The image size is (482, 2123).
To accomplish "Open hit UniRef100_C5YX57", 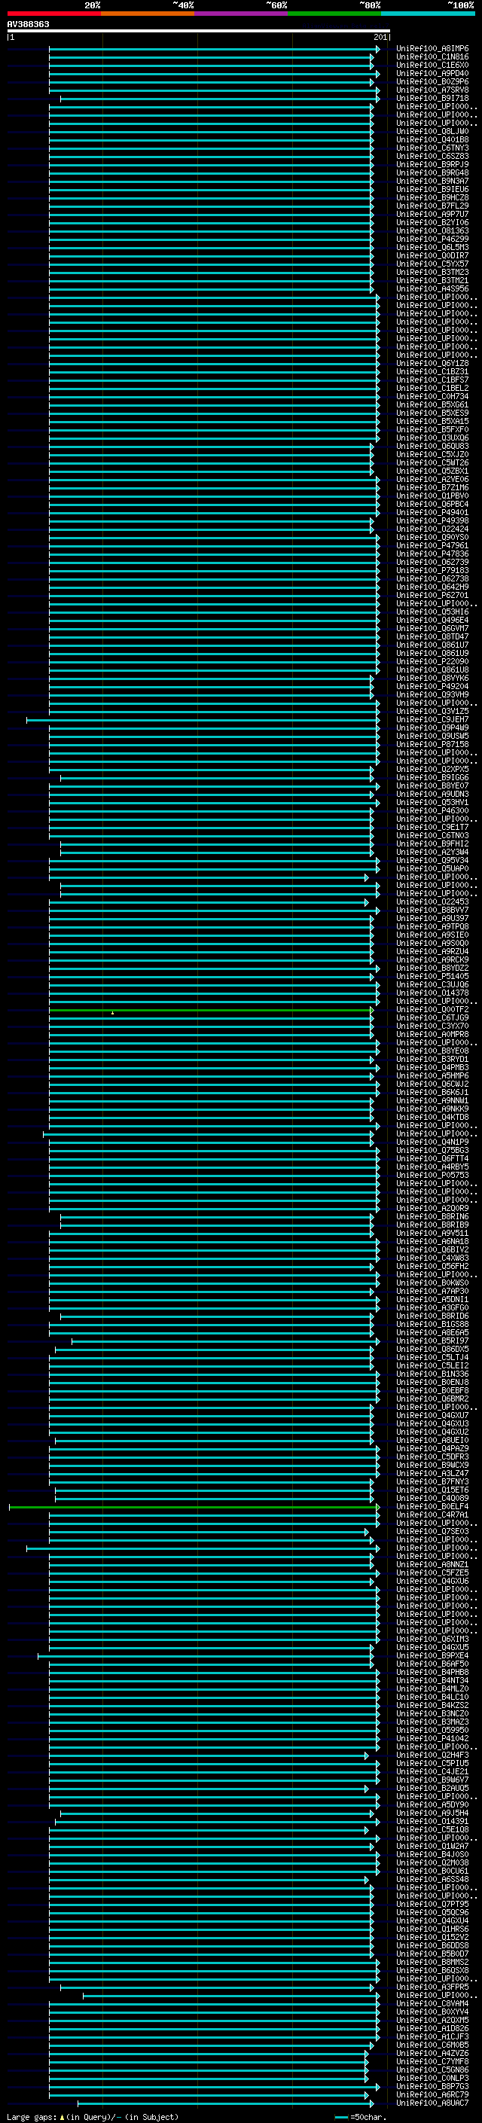I will [x=432, y=264].
